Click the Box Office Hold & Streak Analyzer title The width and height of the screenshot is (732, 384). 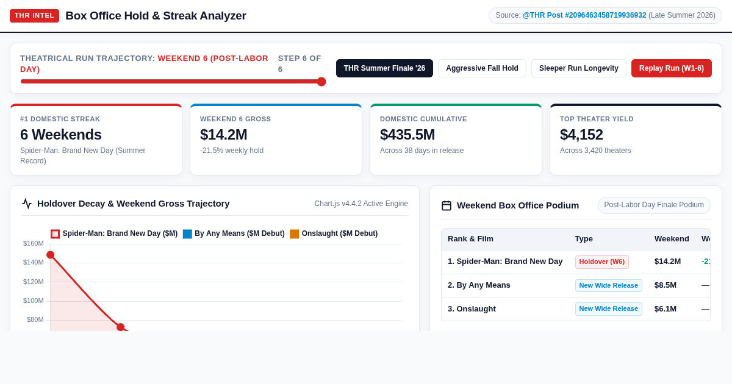point(156,16)
